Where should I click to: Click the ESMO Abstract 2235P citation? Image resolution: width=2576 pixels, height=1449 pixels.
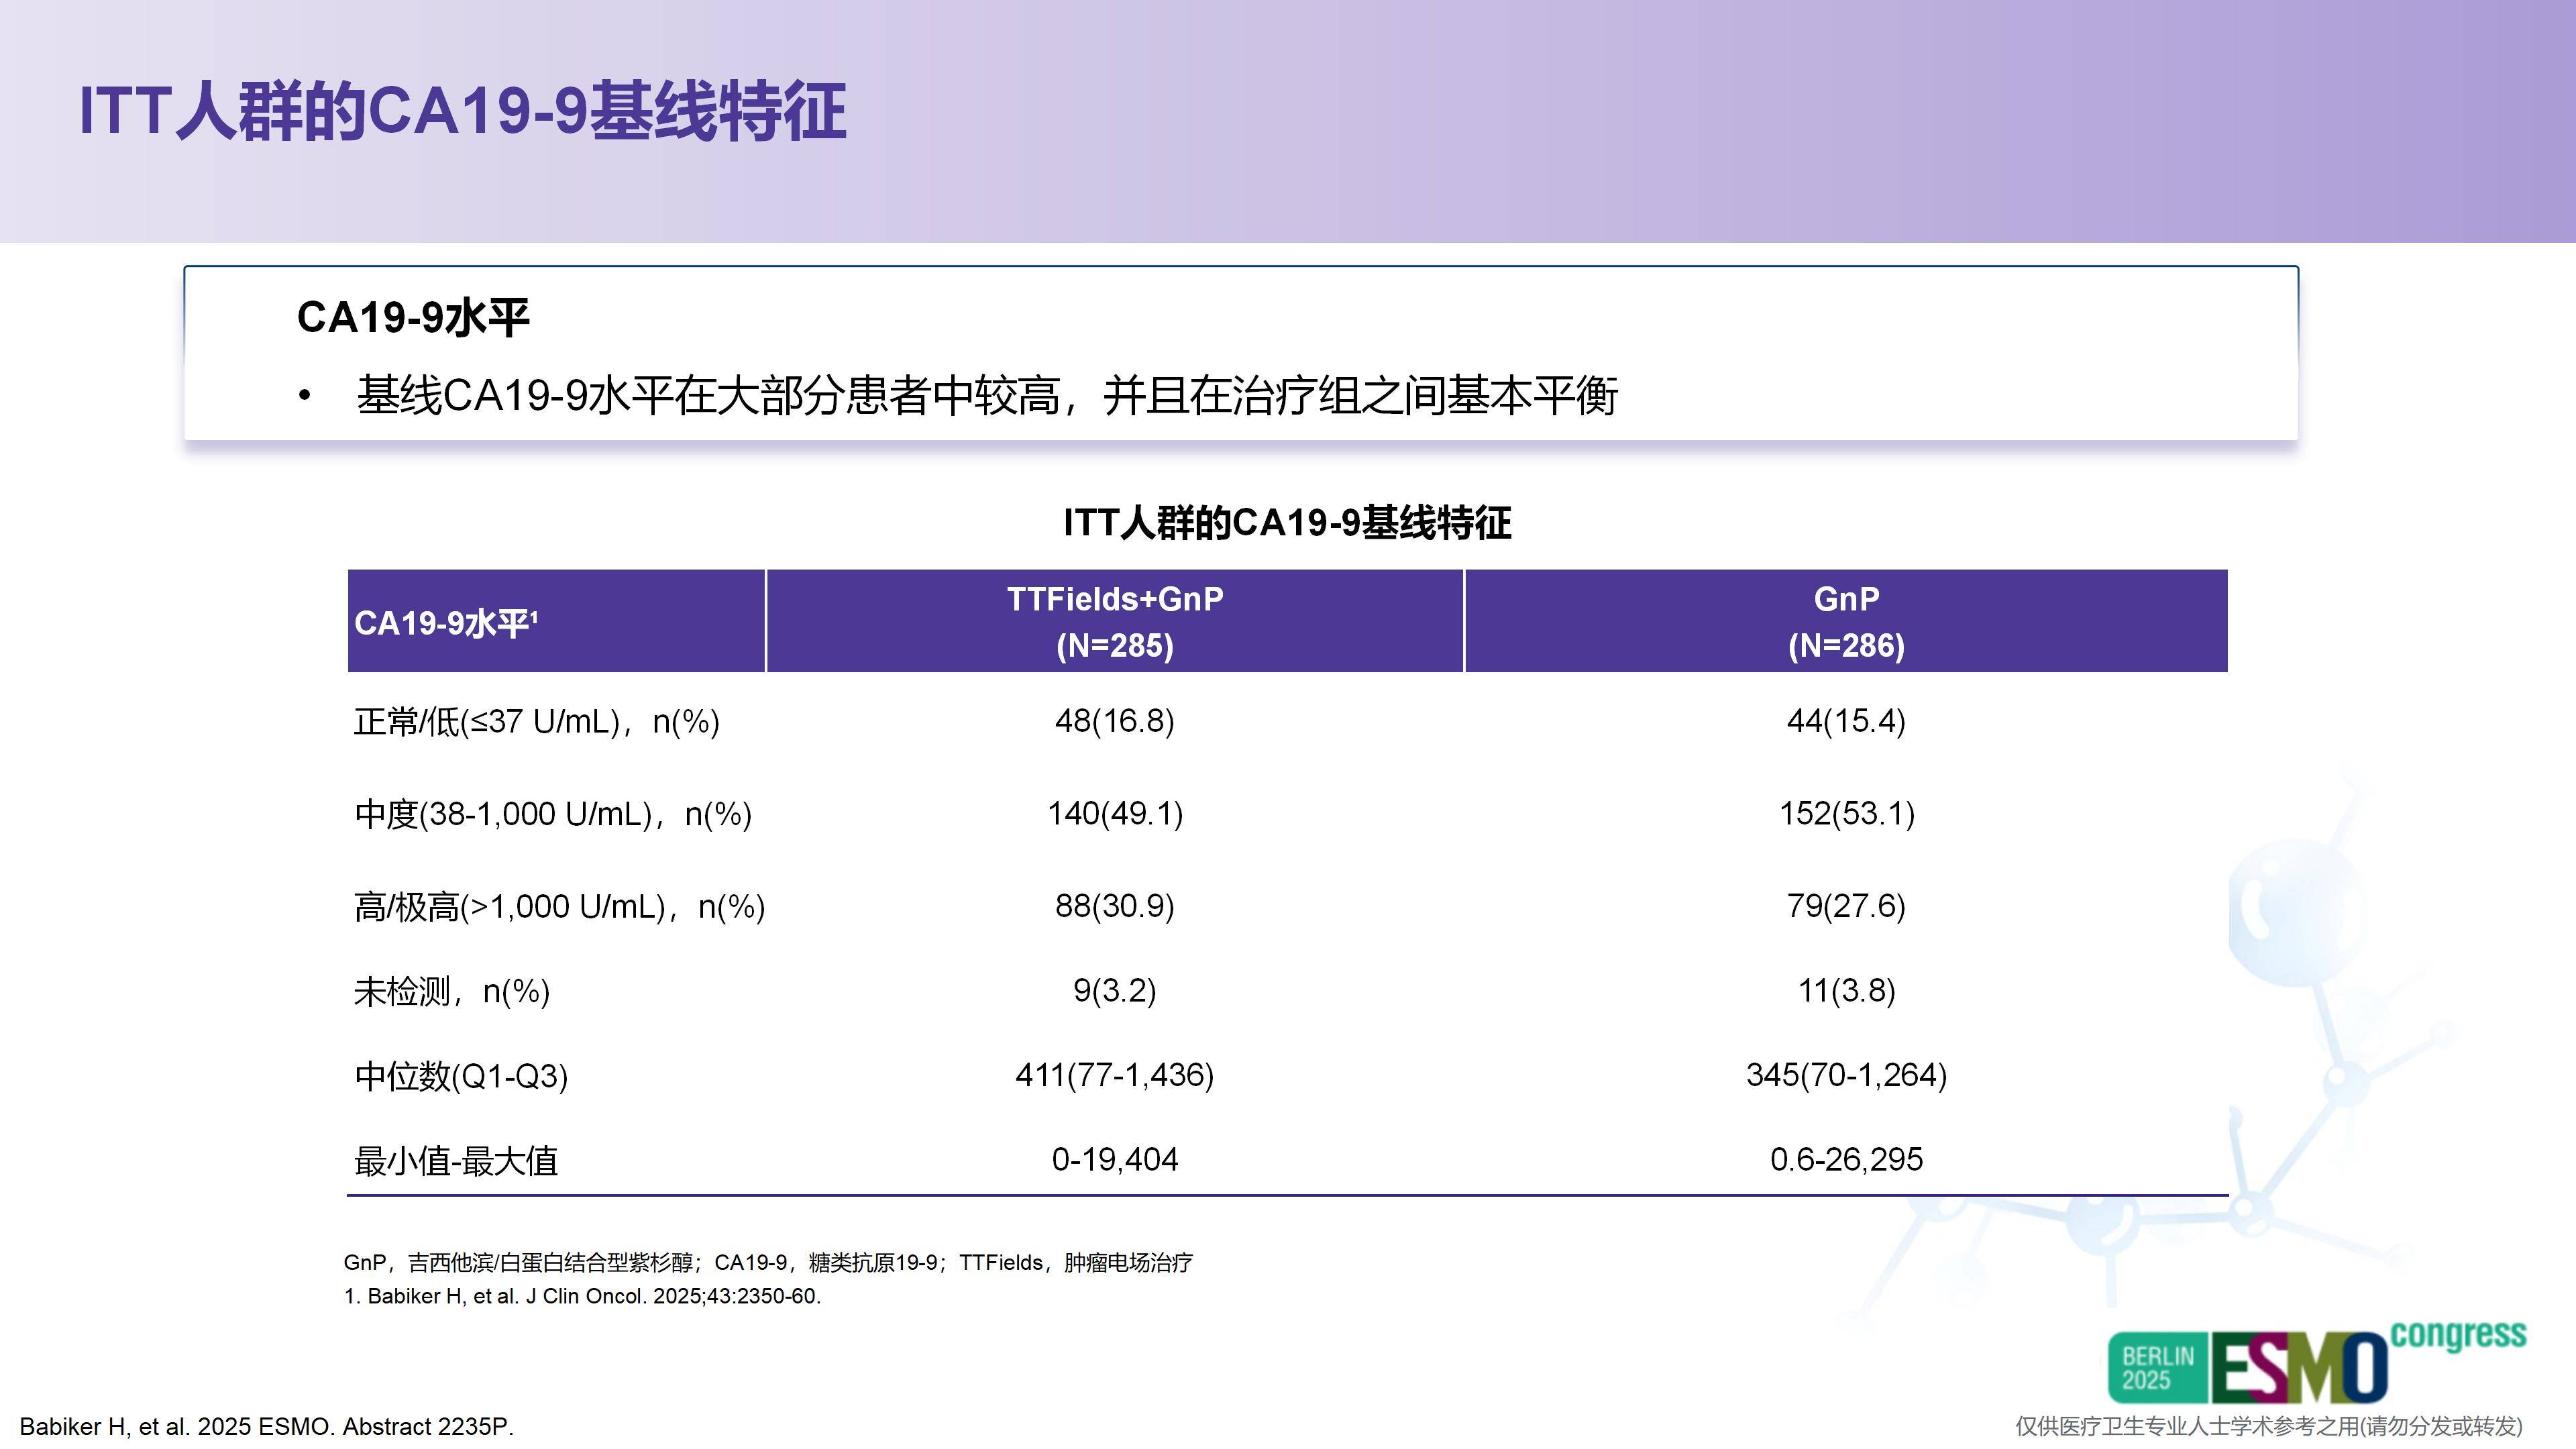267,1427
